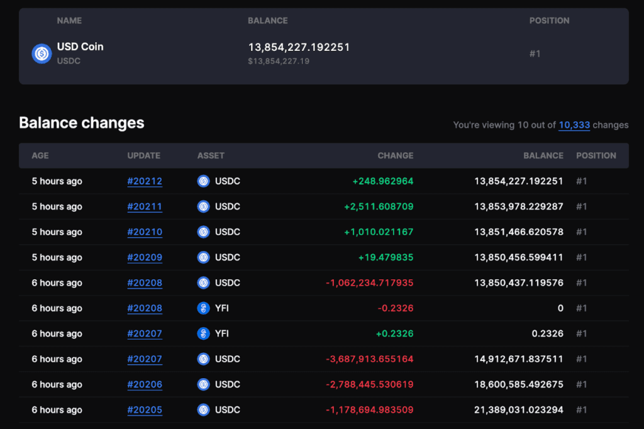Open update #20206 link
644x429 pixels.
pos(145,384)
